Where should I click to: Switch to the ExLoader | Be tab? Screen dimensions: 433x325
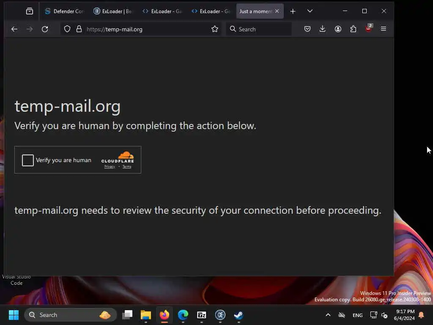coord(113,11)
